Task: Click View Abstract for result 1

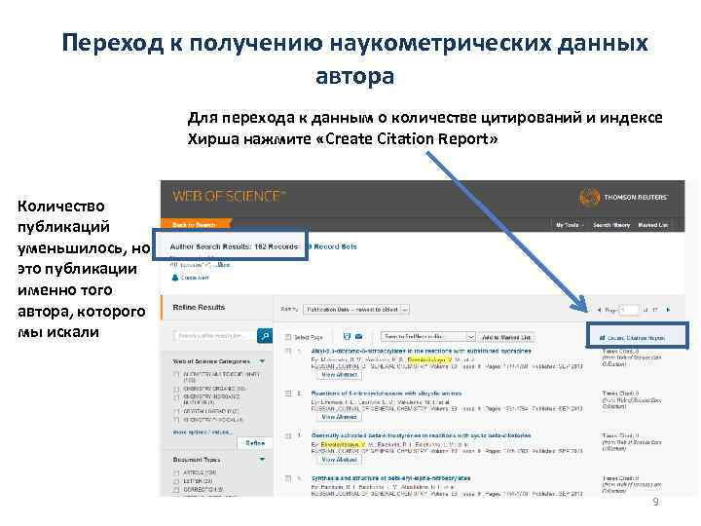Action: tap(340, 374)
